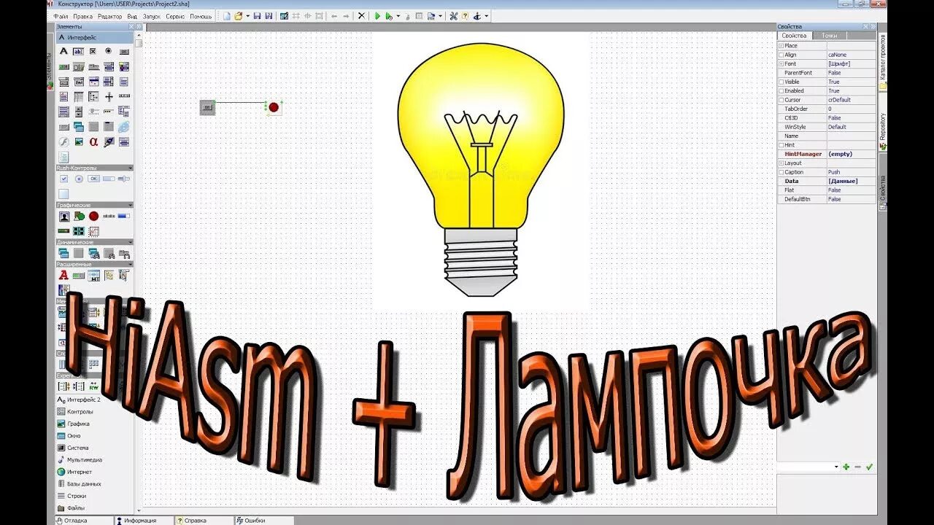
Task: Click the Save As floppy icon
Action: pos(269,16)
